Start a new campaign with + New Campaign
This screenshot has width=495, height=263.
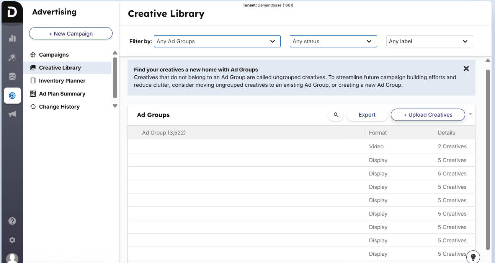(x=70, y=33)
